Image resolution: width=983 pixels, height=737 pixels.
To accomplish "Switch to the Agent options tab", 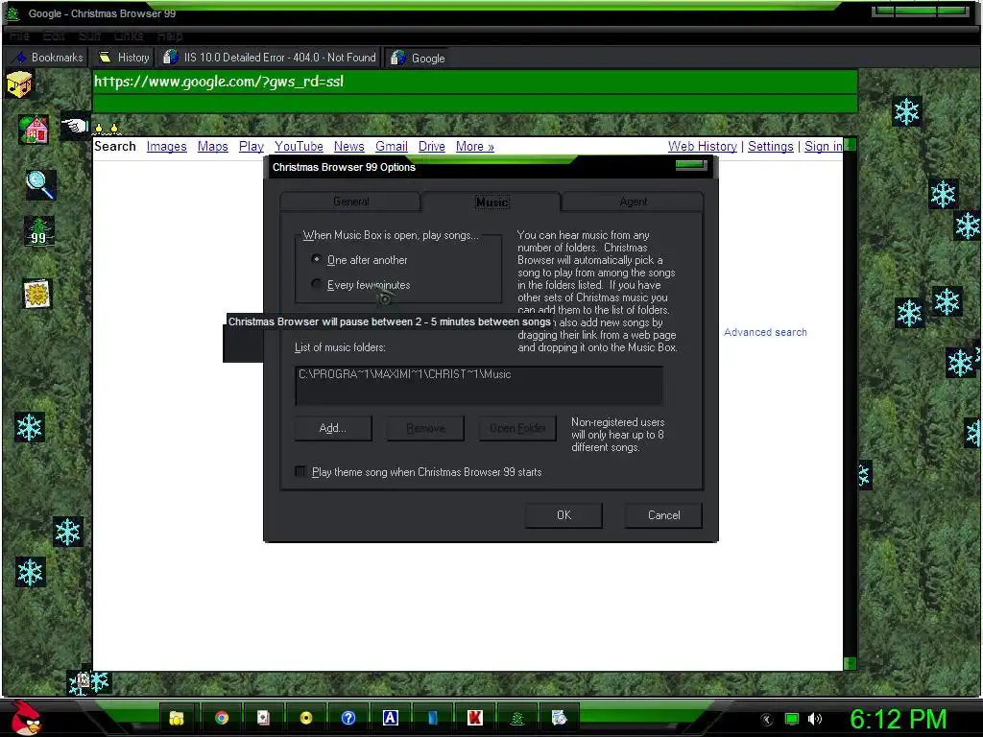I will 634,202.
